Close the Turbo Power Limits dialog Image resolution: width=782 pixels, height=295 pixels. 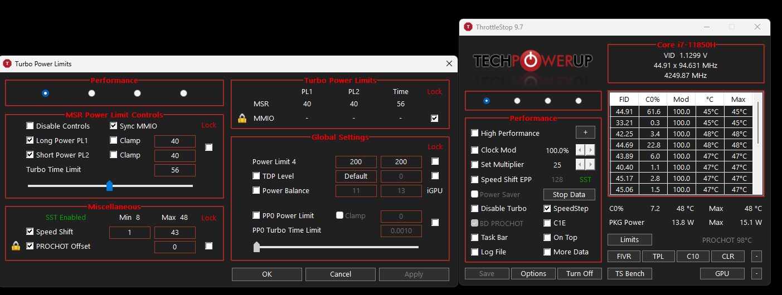click(x=449, y=64)
